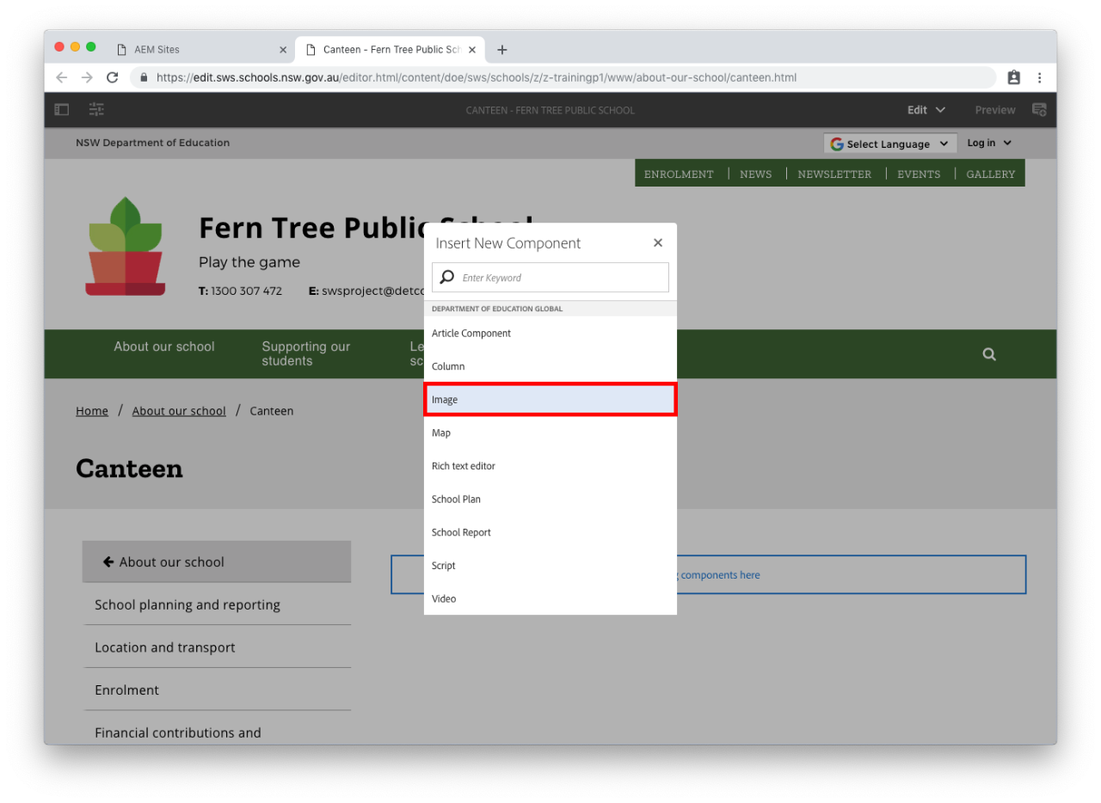Select School Report component
Screen dimensions: 1101x803
point(550,532)
